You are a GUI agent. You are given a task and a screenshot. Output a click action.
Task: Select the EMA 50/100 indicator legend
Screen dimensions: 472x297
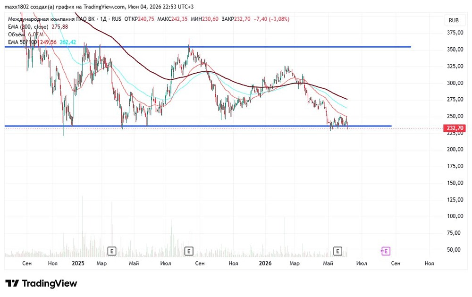pos(42,42)
